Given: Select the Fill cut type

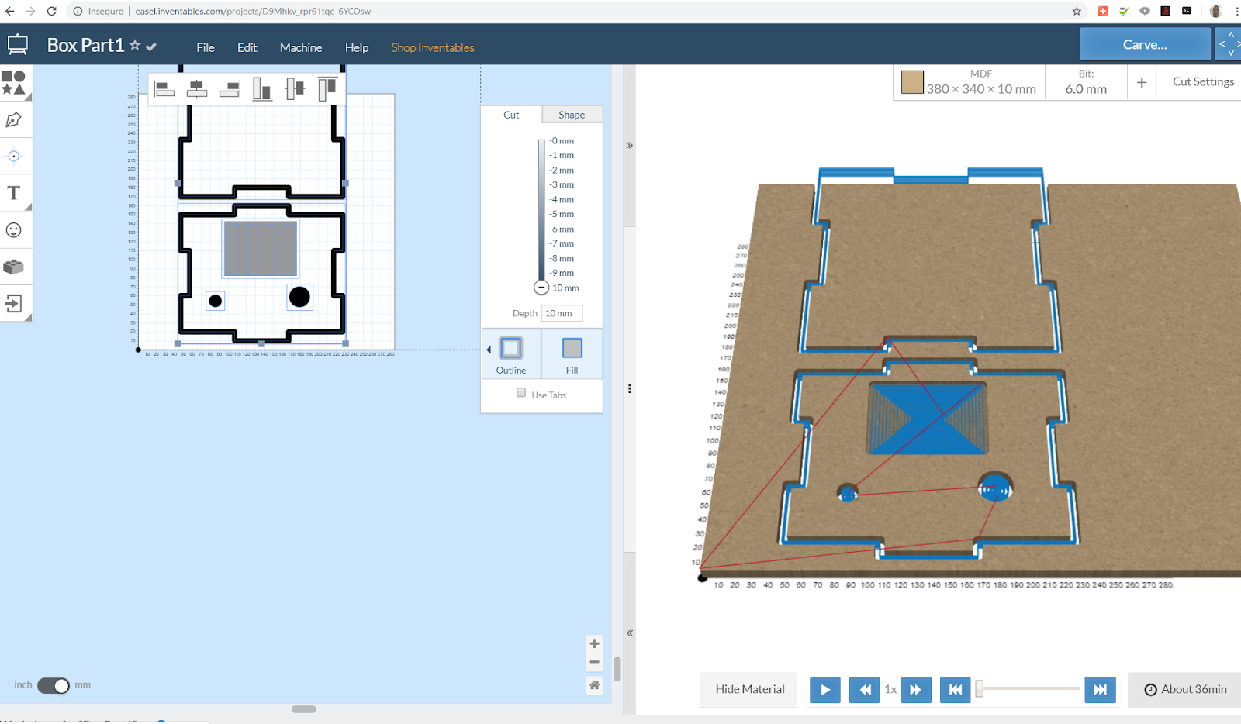Looking at the screenshot, I should 571,353.
